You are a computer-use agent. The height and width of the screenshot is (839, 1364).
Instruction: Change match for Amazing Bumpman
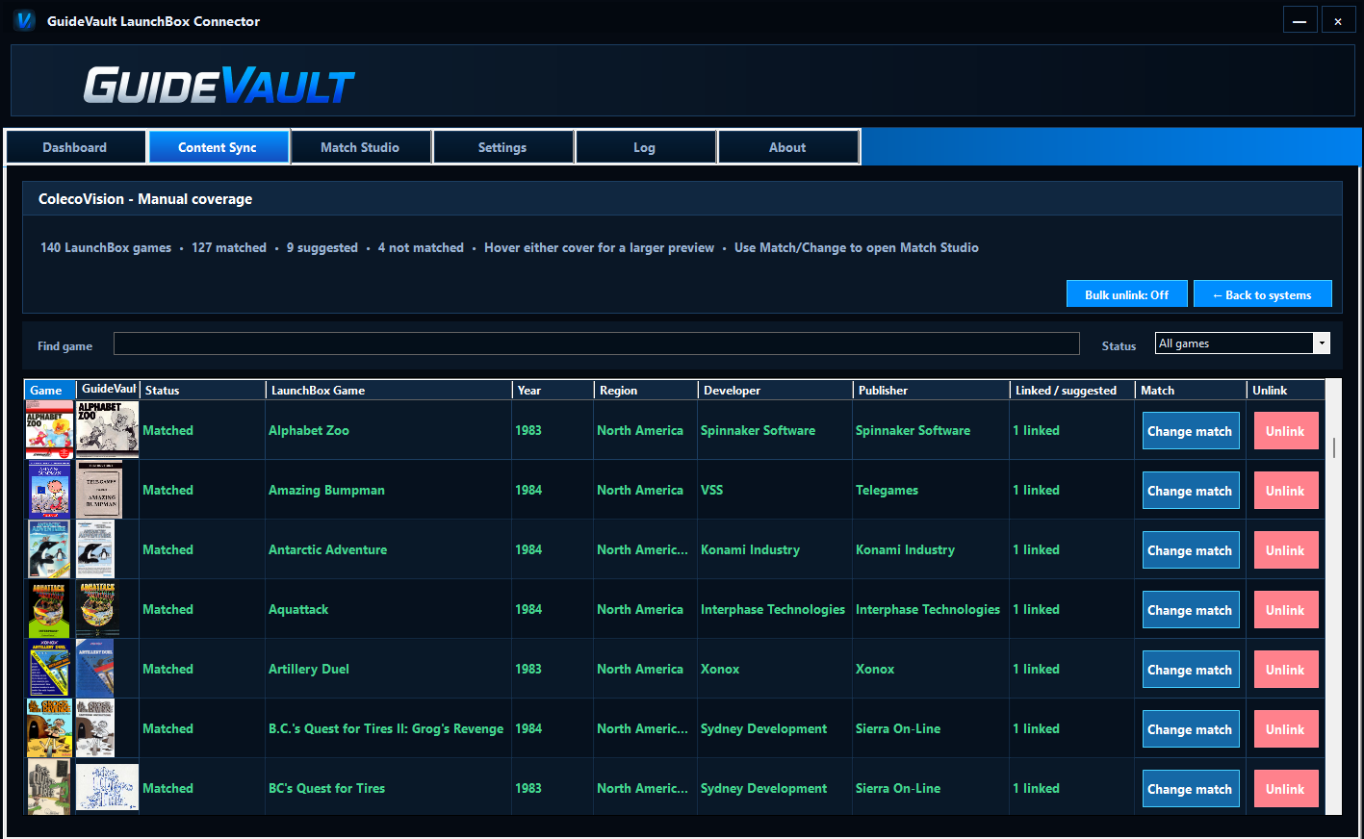[x=1190, y=491]
